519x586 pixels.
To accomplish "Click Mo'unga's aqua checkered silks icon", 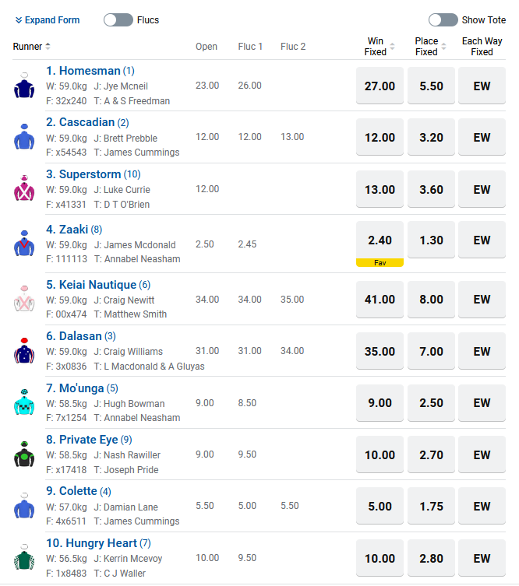I will coord(24,402).
